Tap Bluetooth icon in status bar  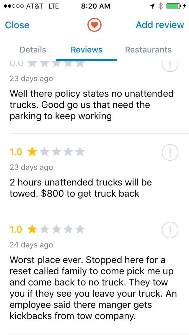click(x=160, y=6)
